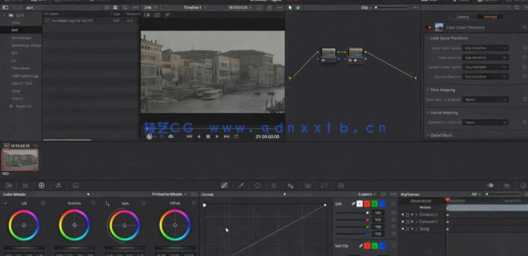Toggle Soft Clip channel link

(361, 246)
